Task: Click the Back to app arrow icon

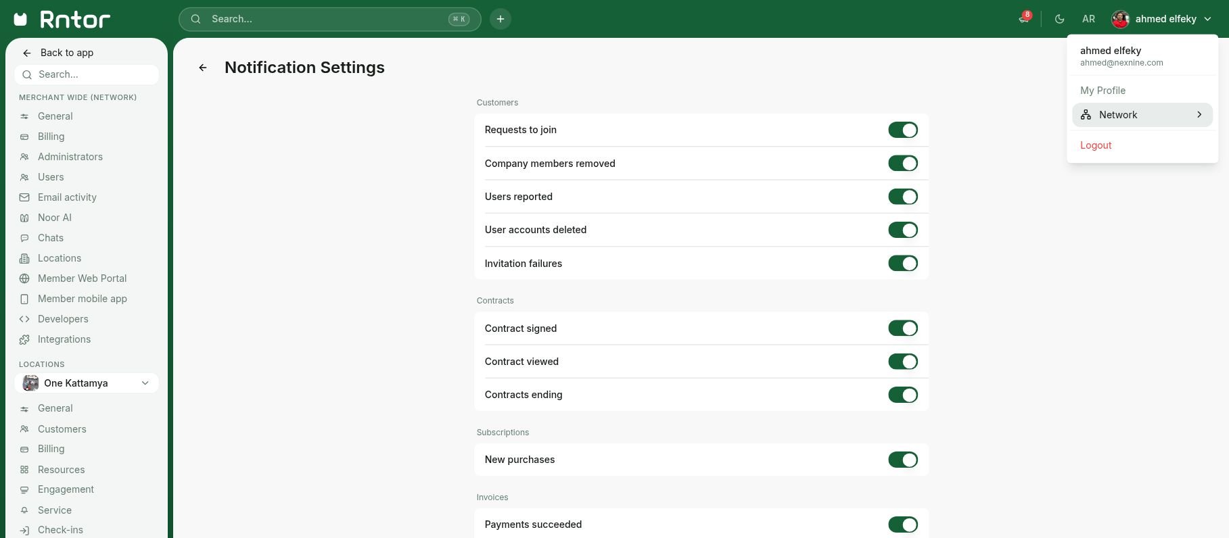Action: click(x=27, y=53)
